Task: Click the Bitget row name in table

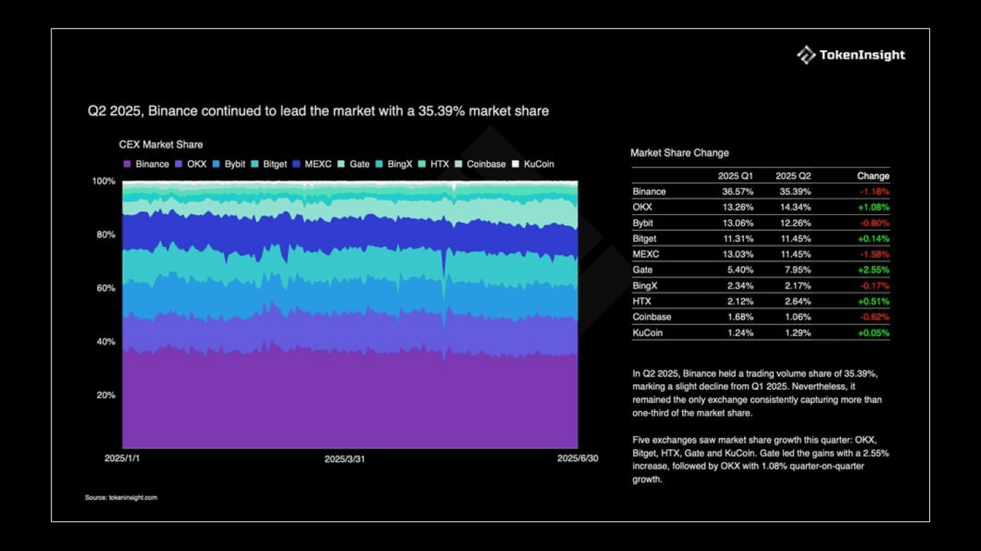Action: click(644, 239)
